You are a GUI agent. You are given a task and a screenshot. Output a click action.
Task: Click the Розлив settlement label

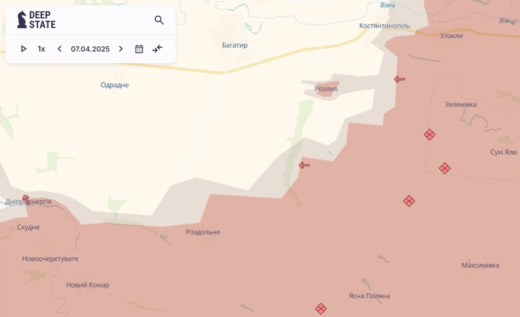click(x=326, y=89)
